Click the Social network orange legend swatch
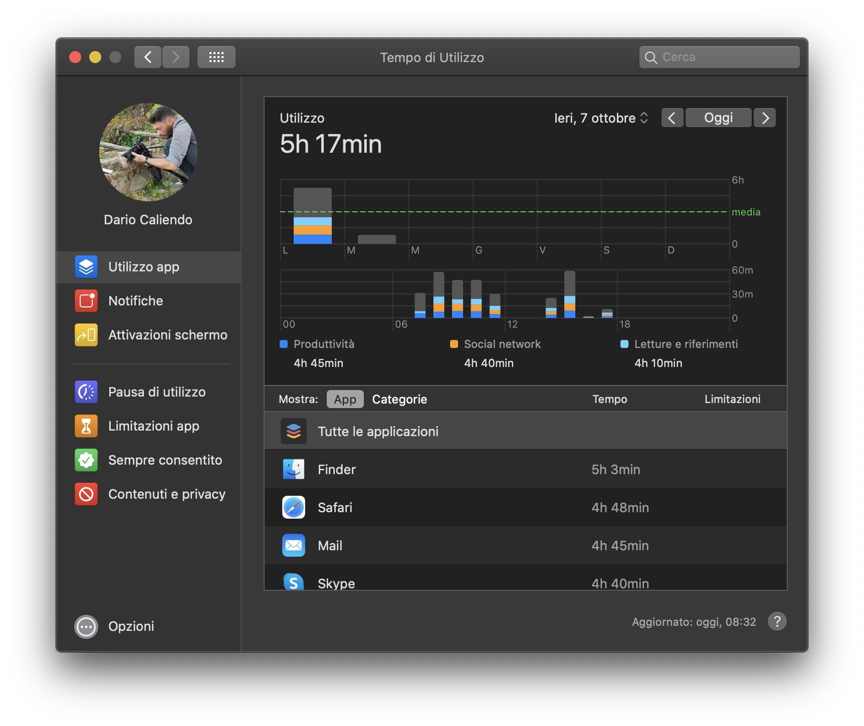Screen dimensions: 864x726 (x=454, y=344)
